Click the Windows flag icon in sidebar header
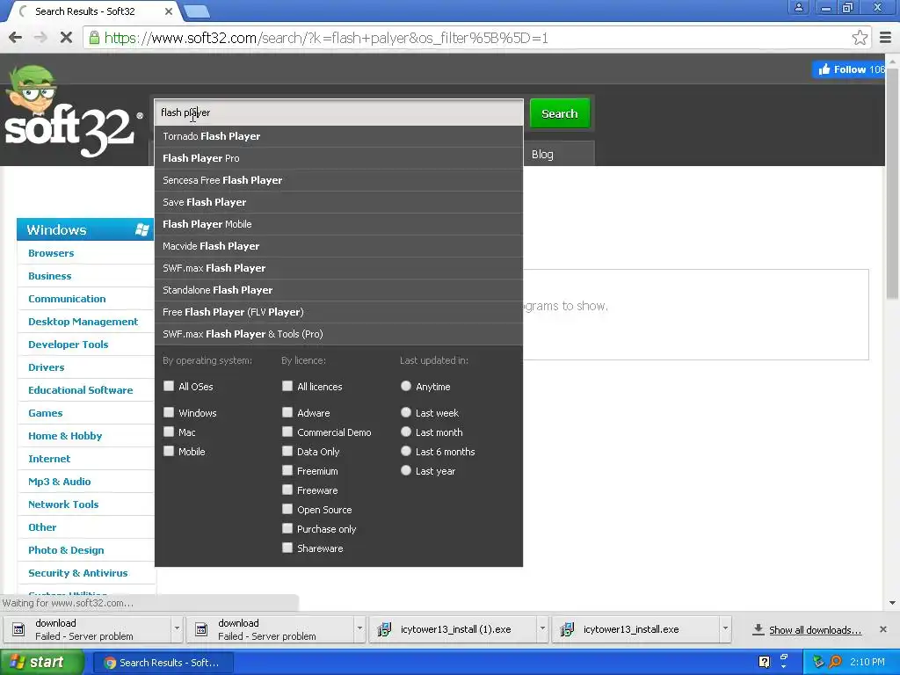 coord(142,229)
